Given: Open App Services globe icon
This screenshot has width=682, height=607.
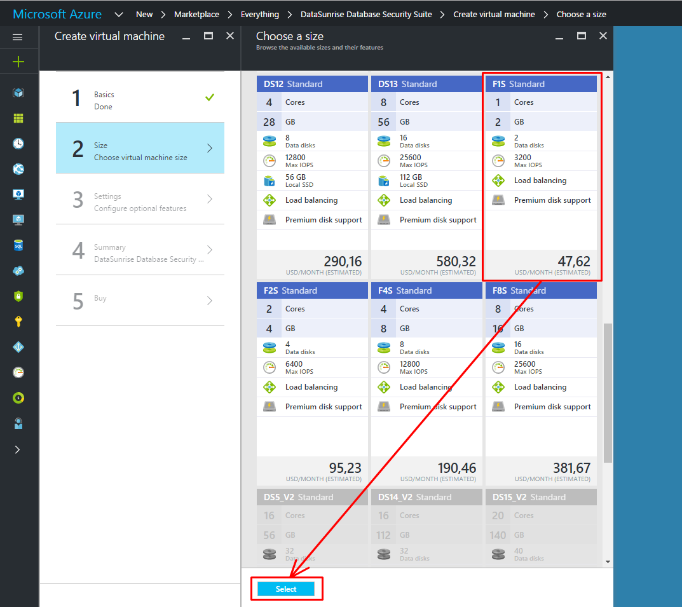Looking at the screenshot, I should pos(18,169).
